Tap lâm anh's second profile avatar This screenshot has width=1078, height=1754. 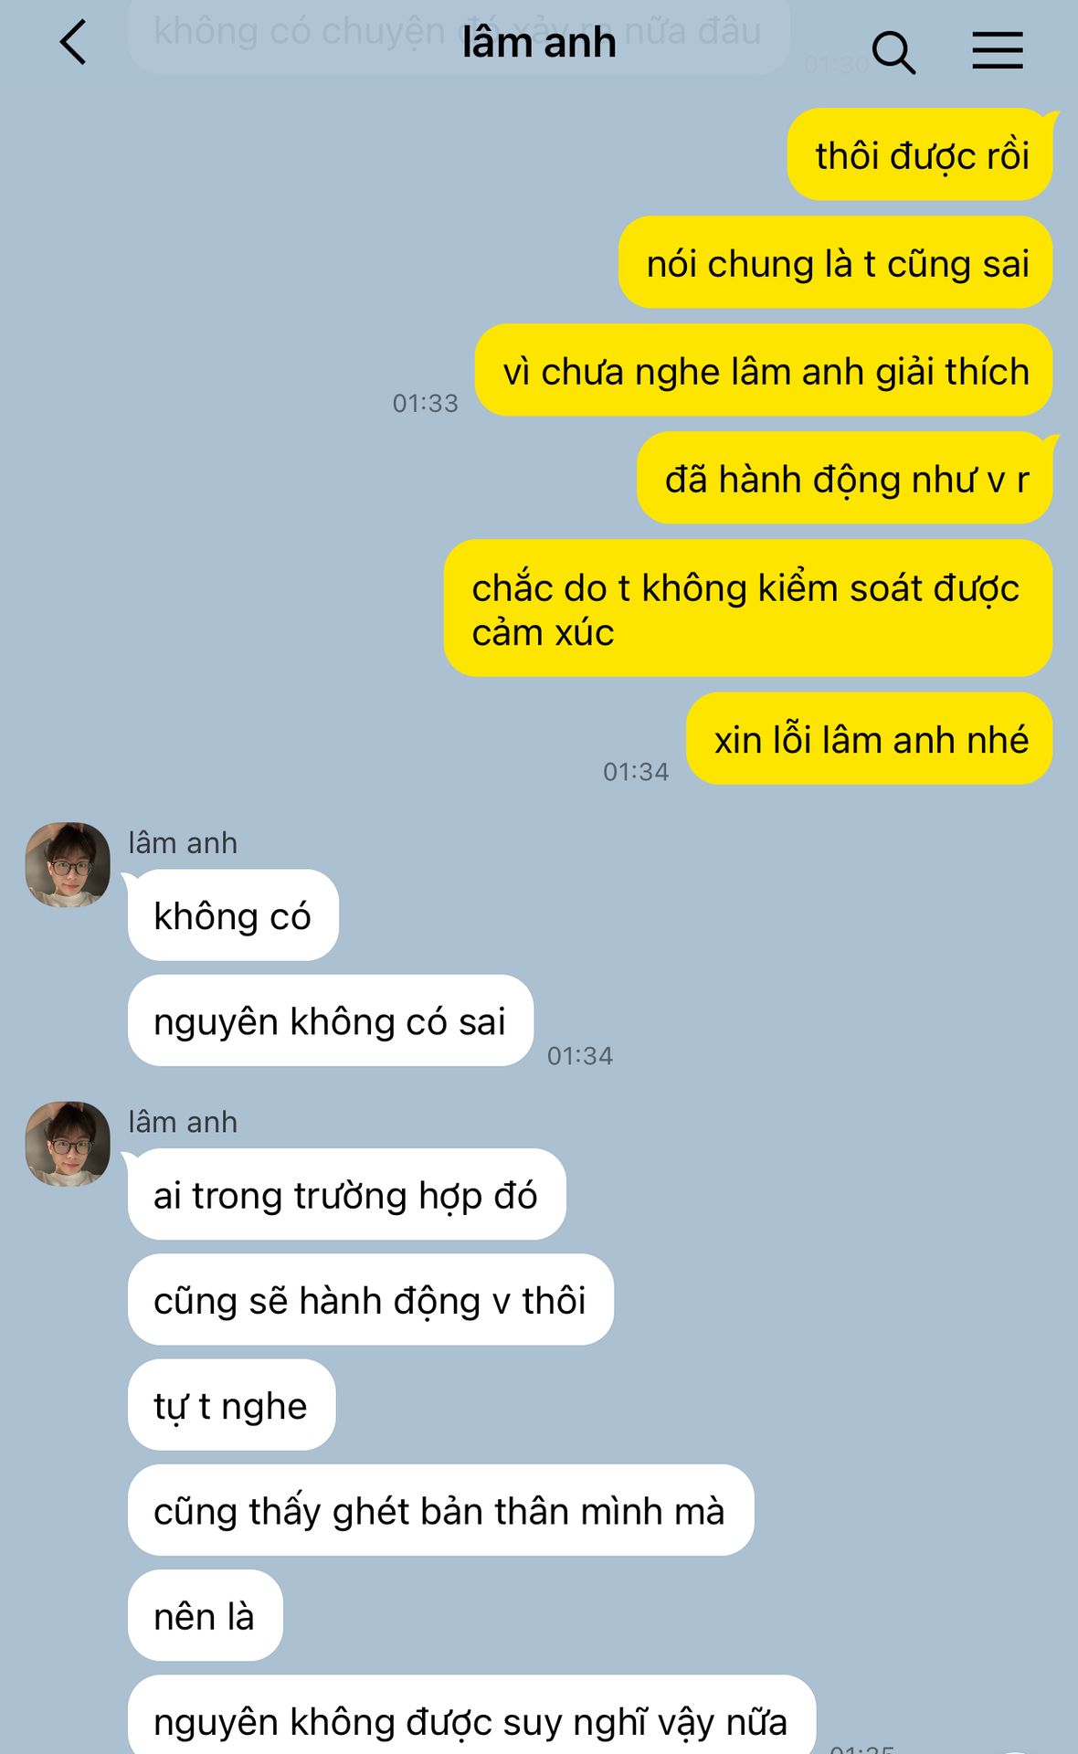coord(68,1143)
